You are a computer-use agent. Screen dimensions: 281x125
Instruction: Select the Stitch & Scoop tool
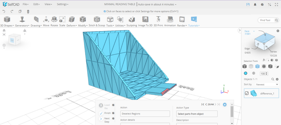click(97, 21)
